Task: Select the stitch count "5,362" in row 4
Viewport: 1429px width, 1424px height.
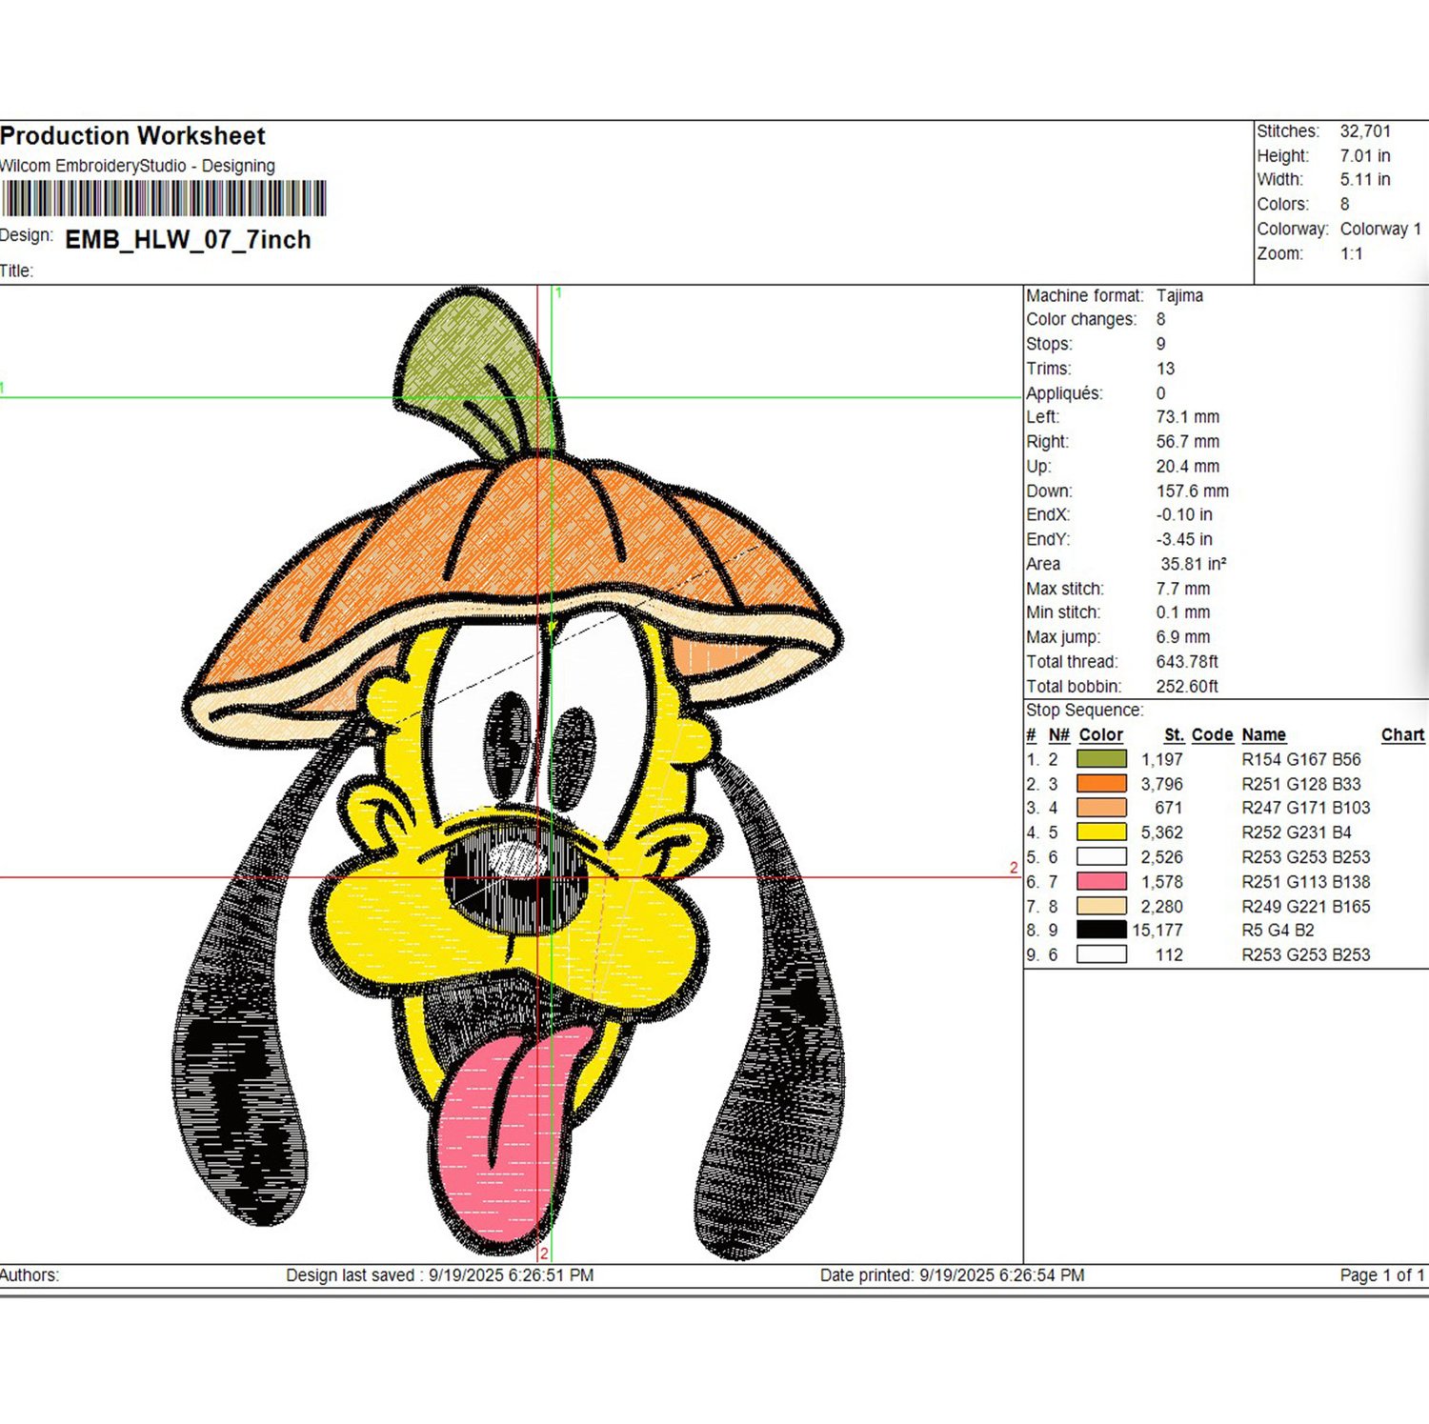Action: click(1162, 832)
